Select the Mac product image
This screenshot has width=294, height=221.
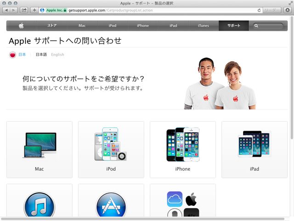point(40,145)
